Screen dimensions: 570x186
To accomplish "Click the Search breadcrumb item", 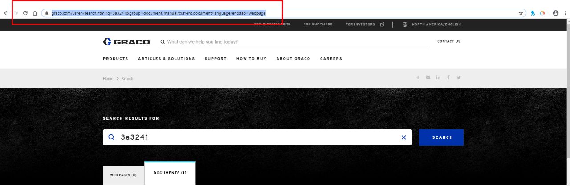I will pyautogui.click(x=127, y=79).
